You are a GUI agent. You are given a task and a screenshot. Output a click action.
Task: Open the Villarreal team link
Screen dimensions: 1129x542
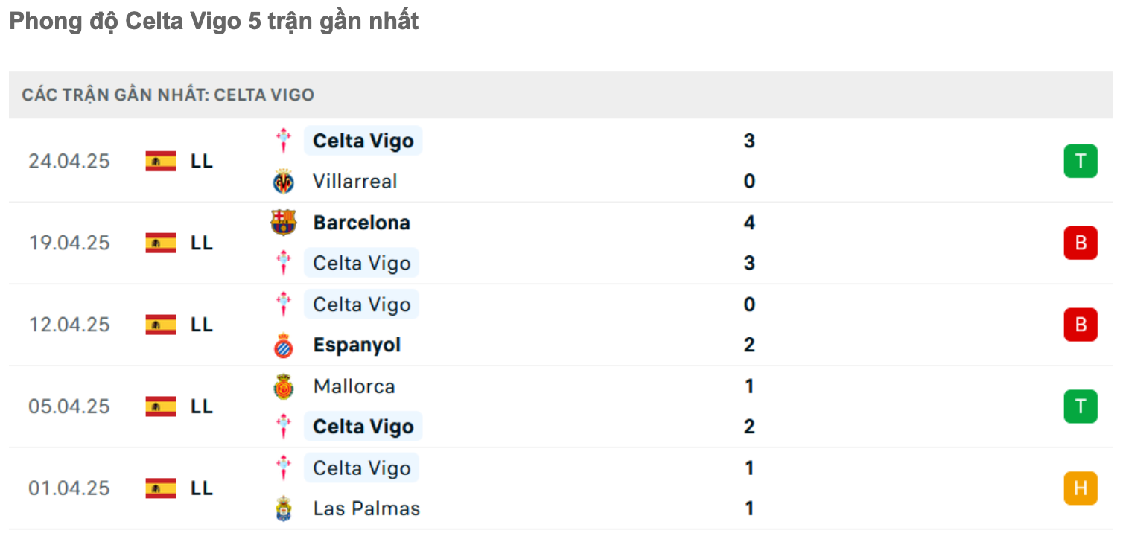(355, 182)
